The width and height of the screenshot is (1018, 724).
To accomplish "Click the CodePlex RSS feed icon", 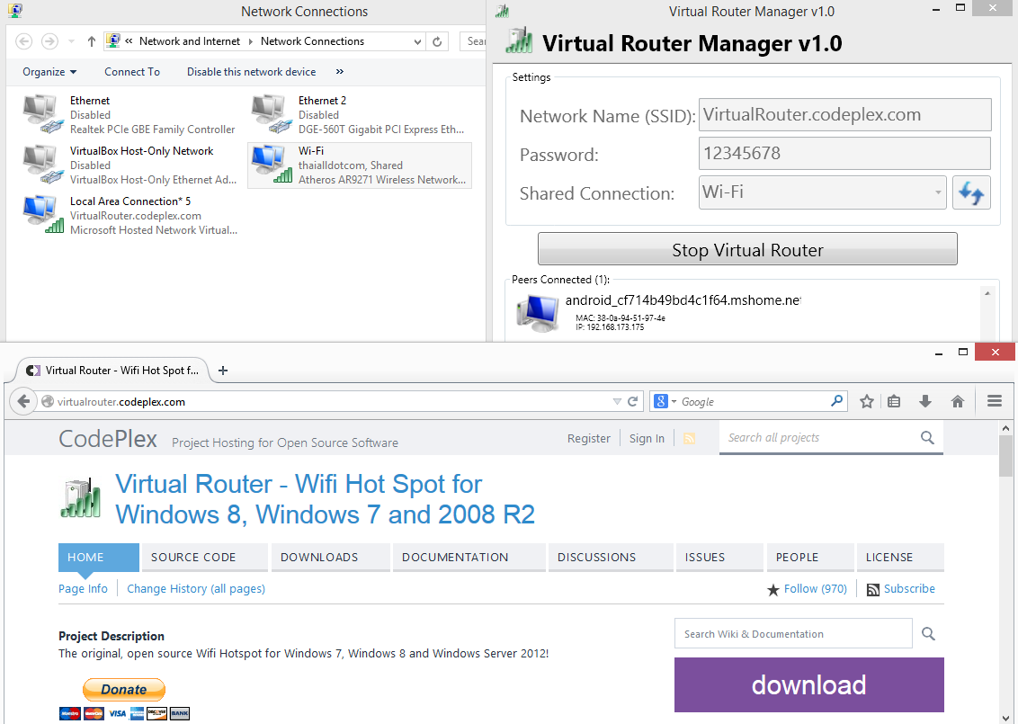I will (x=690, y=439).
